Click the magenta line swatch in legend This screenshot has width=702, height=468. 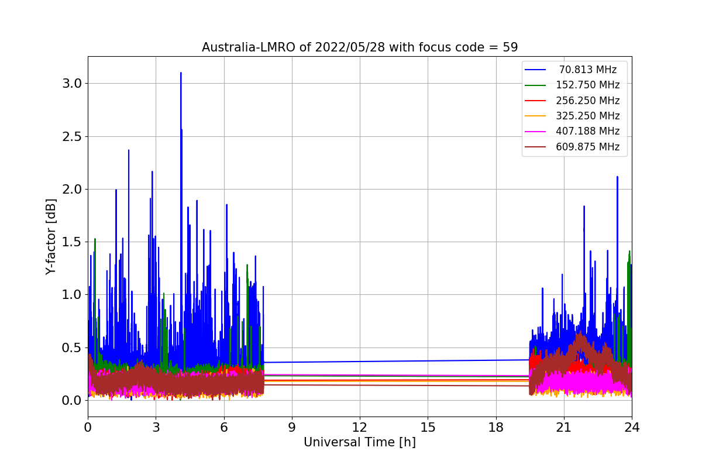[536, 132]
